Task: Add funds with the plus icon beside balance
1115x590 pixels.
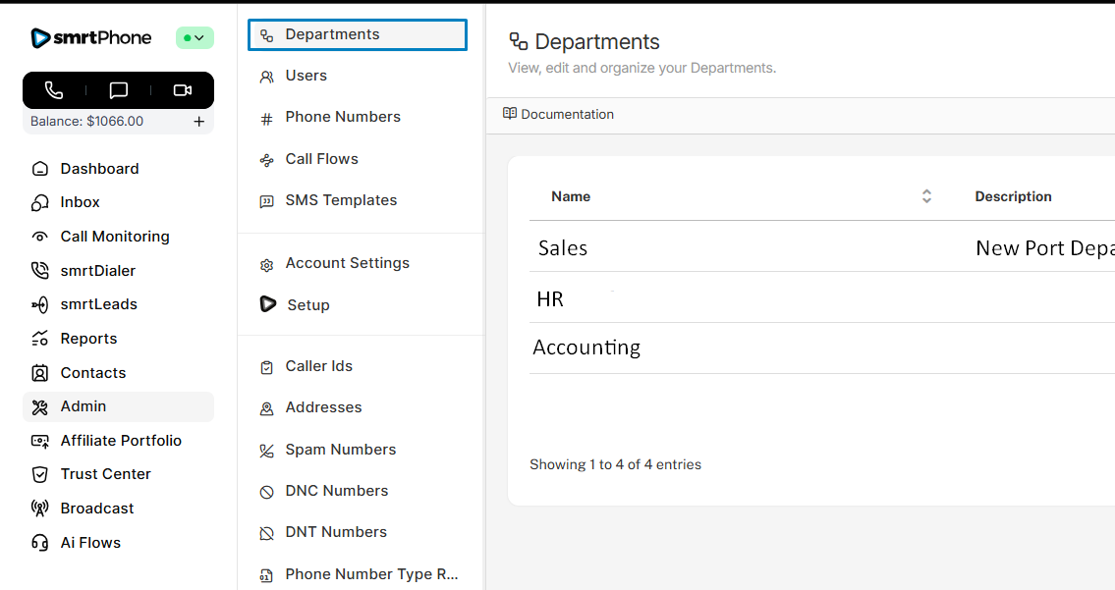Action: (x=198, y=122)
